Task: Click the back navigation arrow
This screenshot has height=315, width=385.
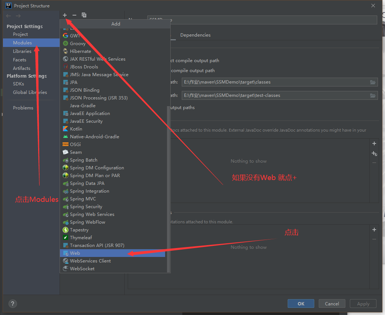Action: tap(9, 16)
